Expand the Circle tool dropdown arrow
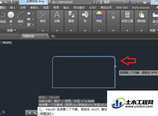 pyautogui.click(x=11, y=24)
